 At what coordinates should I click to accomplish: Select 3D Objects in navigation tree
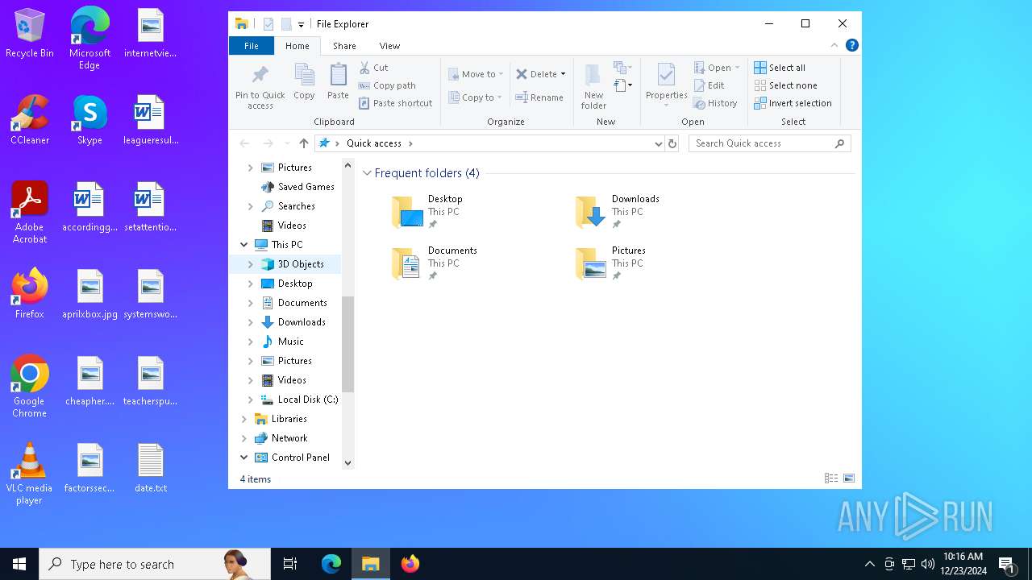tap(301, 264)
